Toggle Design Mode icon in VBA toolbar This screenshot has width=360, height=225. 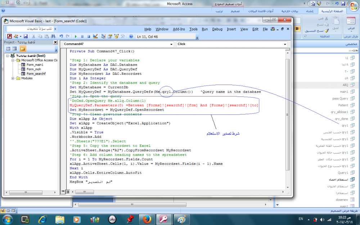pos(95,36)
